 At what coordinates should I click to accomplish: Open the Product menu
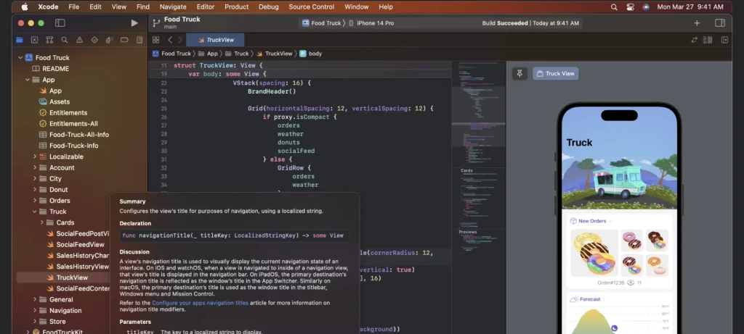point(237,7)
